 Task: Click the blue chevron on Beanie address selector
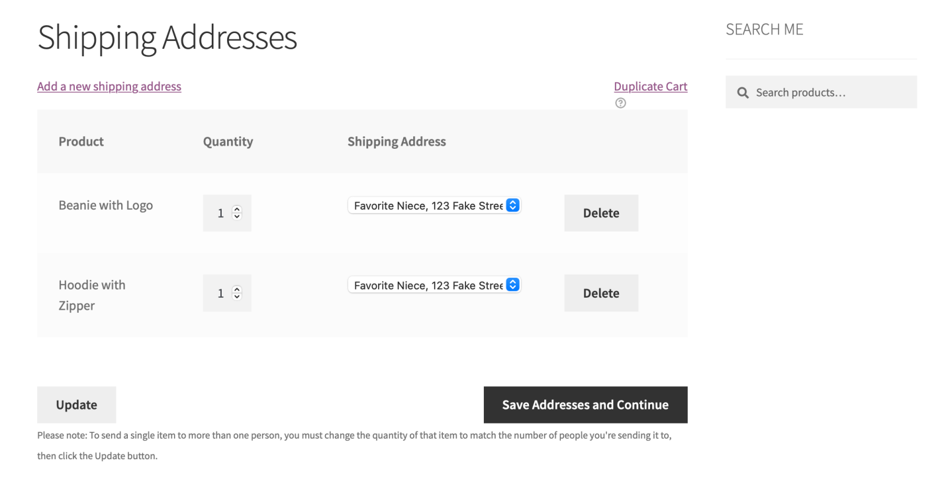click(512, 205)
